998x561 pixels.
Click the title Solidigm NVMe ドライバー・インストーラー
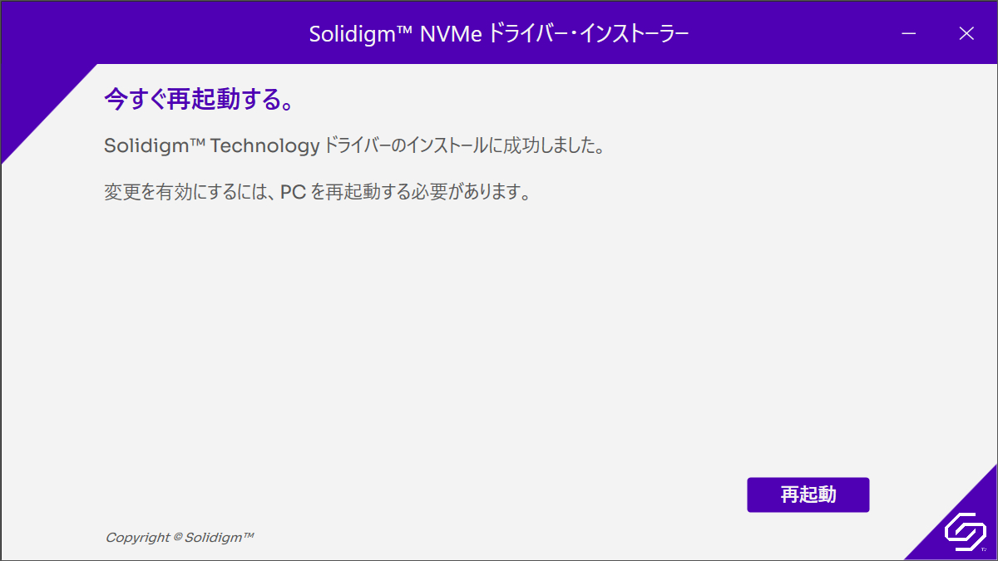[x=499, y=33]
